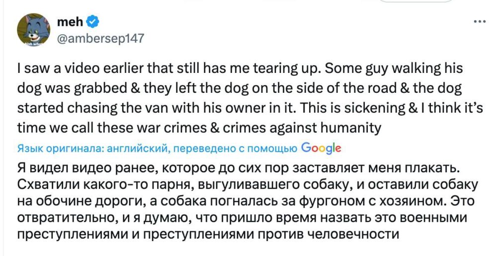This screenshot has height=256, width=497.
Task: Open the Tom cat profile avatar
Action: click(x=34, y=30)
